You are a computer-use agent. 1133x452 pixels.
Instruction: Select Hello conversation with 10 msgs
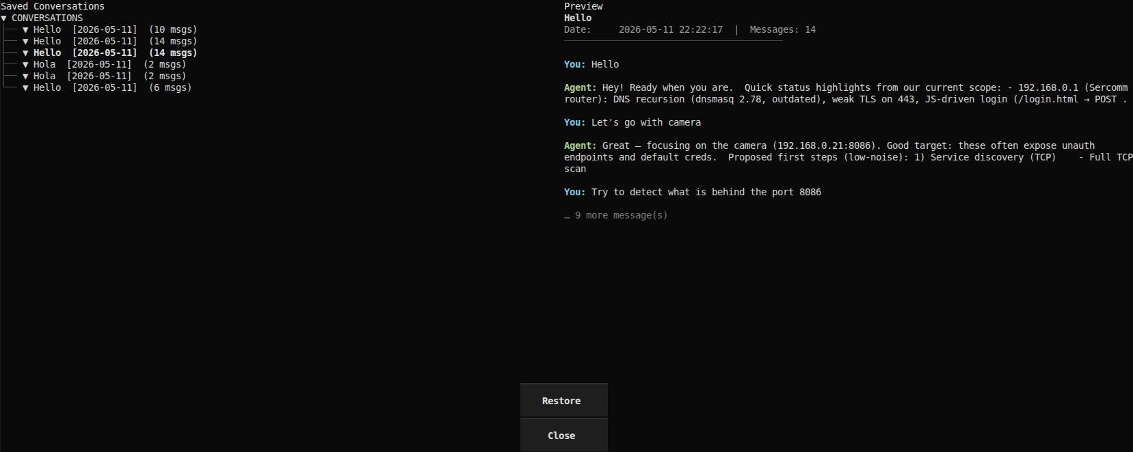click(115, 30)
